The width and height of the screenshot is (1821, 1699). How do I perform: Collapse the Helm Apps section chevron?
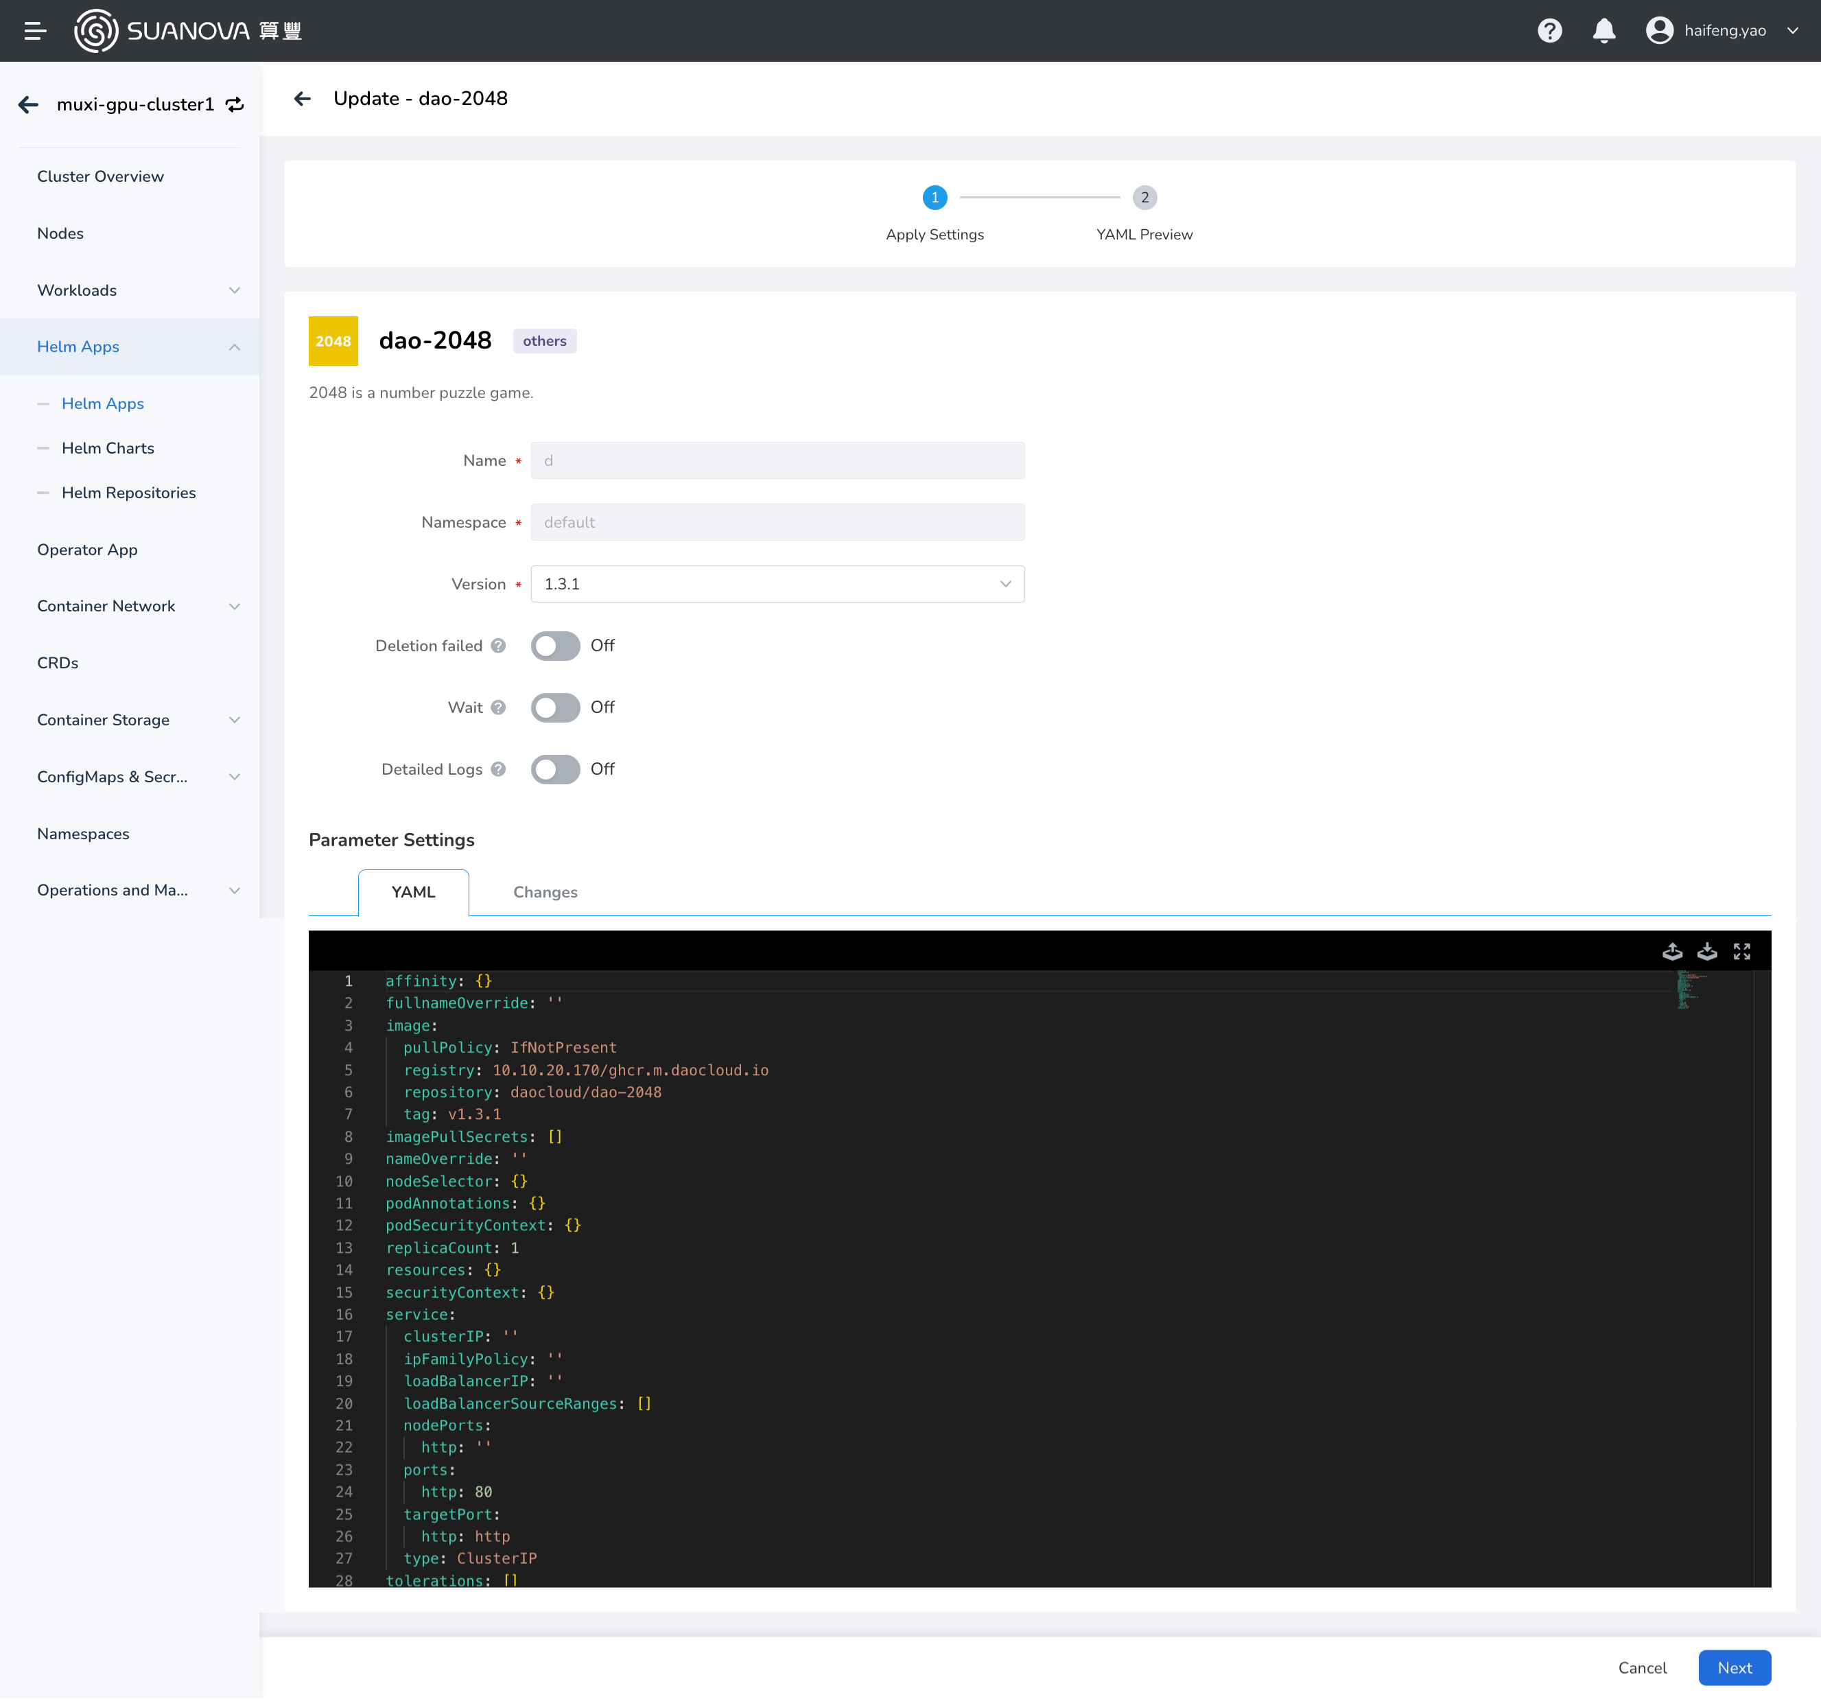(235, 347)
